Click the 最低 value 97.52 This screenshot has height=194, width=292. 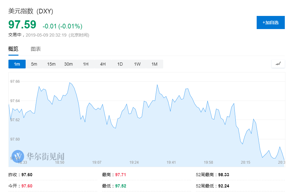(120, 186)
